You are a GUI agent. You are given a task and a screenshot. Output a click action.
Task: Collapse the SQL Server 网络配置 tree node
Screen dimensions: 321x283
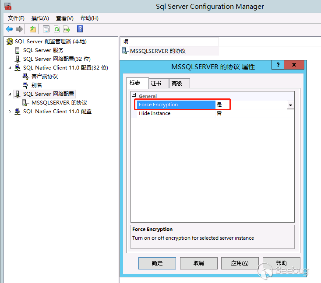[x=10, y=94]
